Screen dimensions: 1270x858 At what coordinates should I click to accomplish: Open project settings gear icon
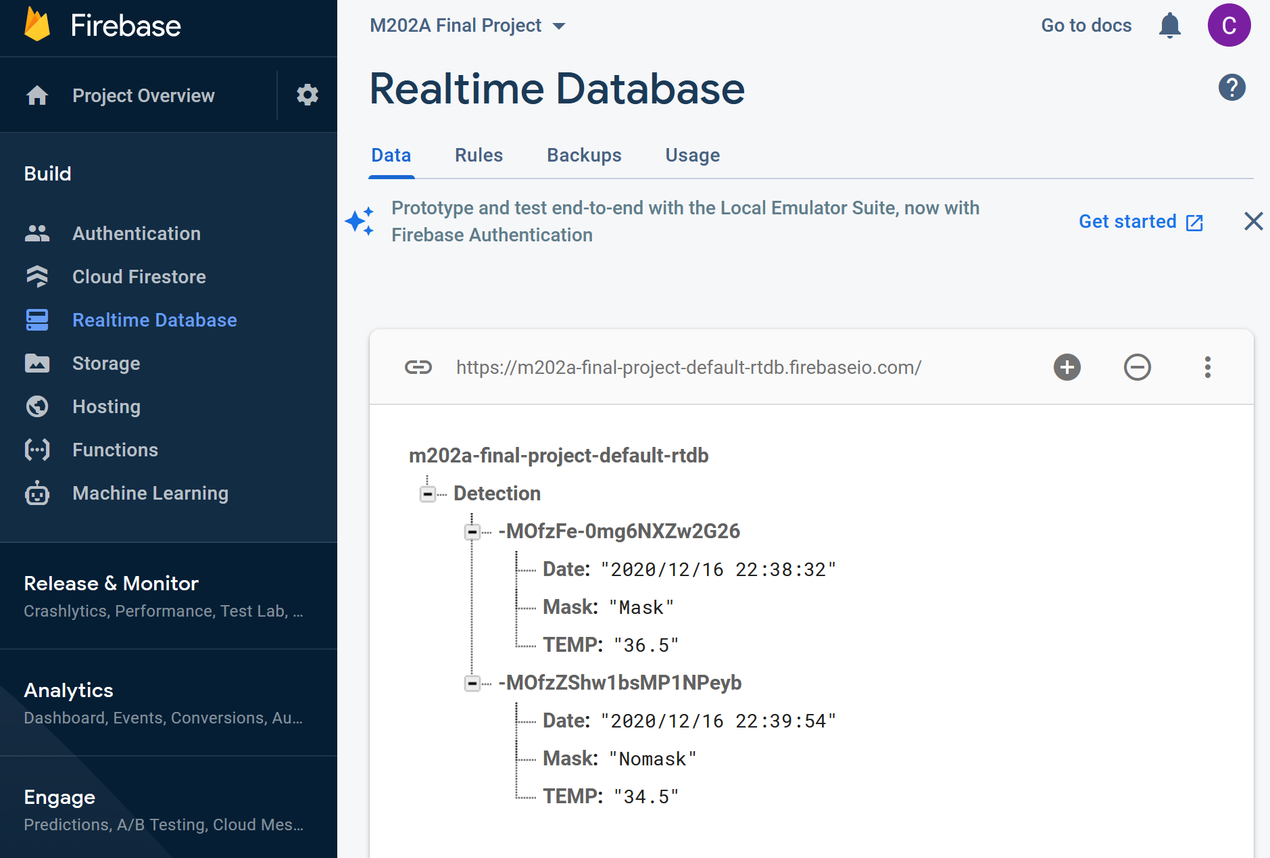pyautogui.click(x=308, y=95)
